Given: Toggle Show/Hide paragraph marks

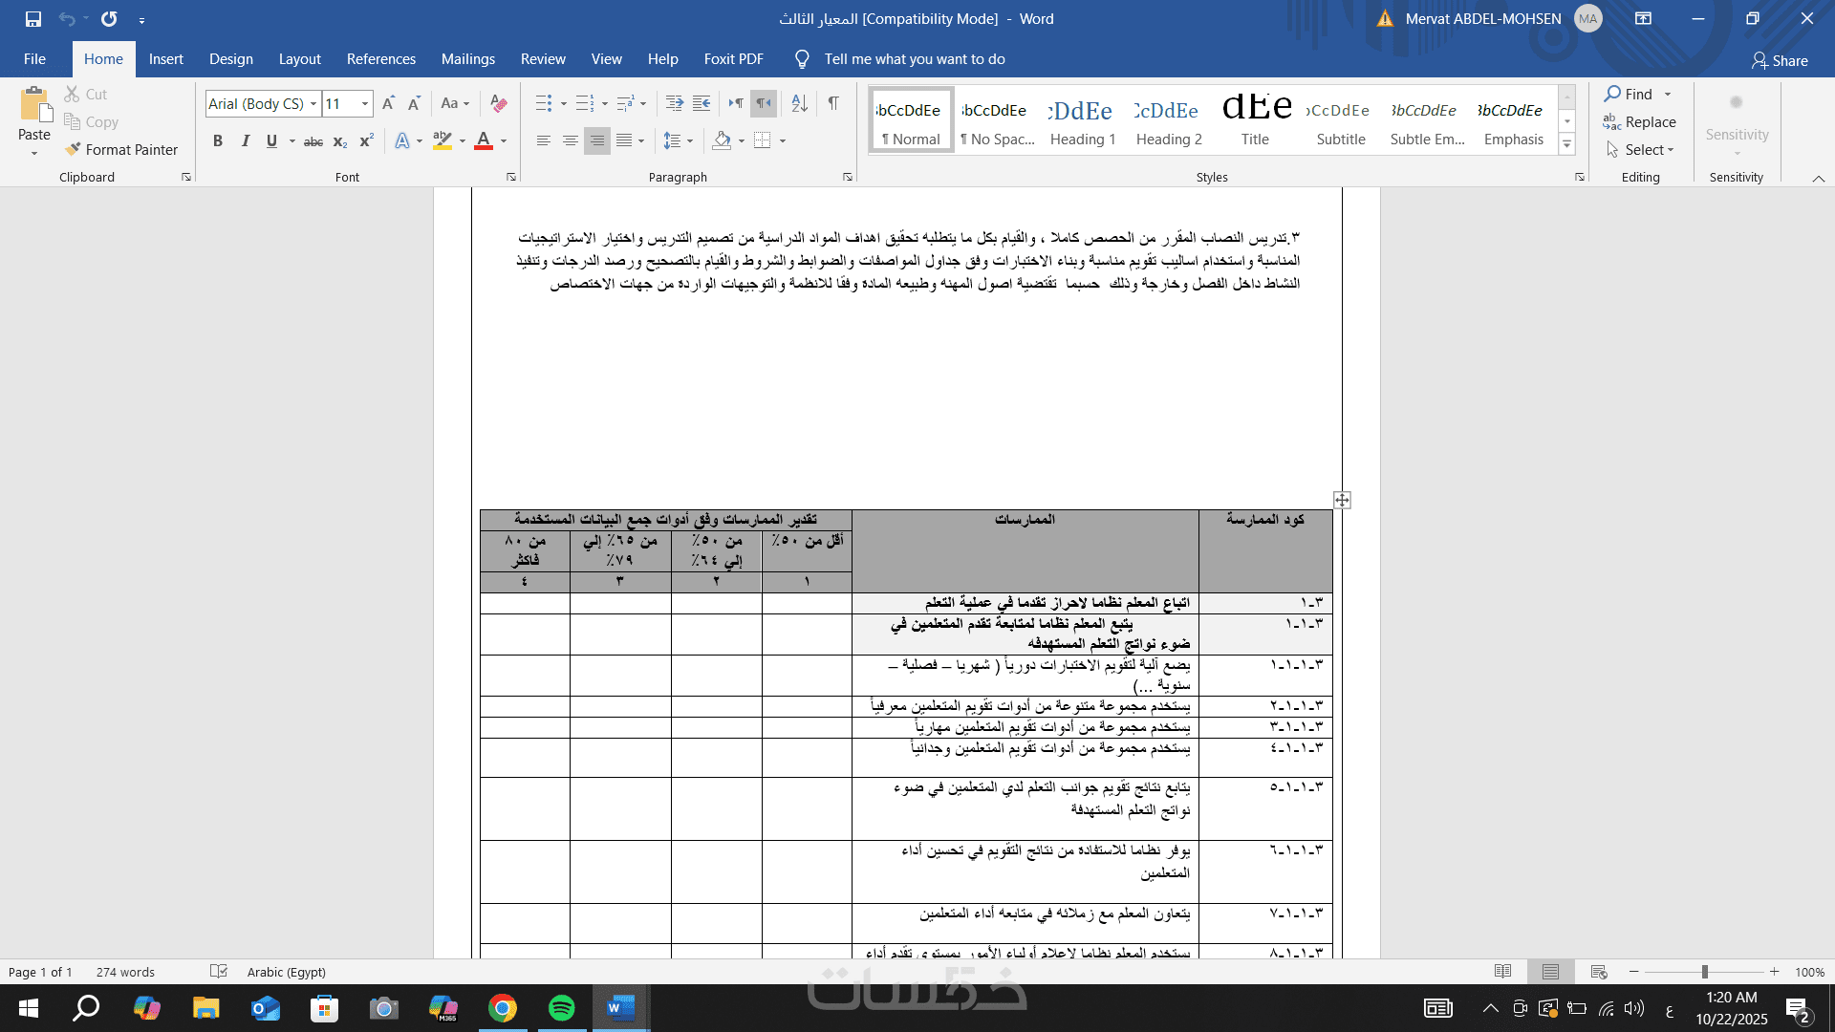Looking at the screenshot, I should [833, 103].
